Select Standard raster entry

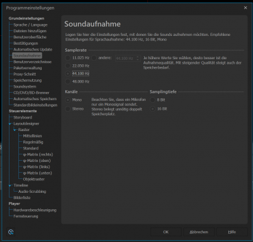click(x=31, y=148)
